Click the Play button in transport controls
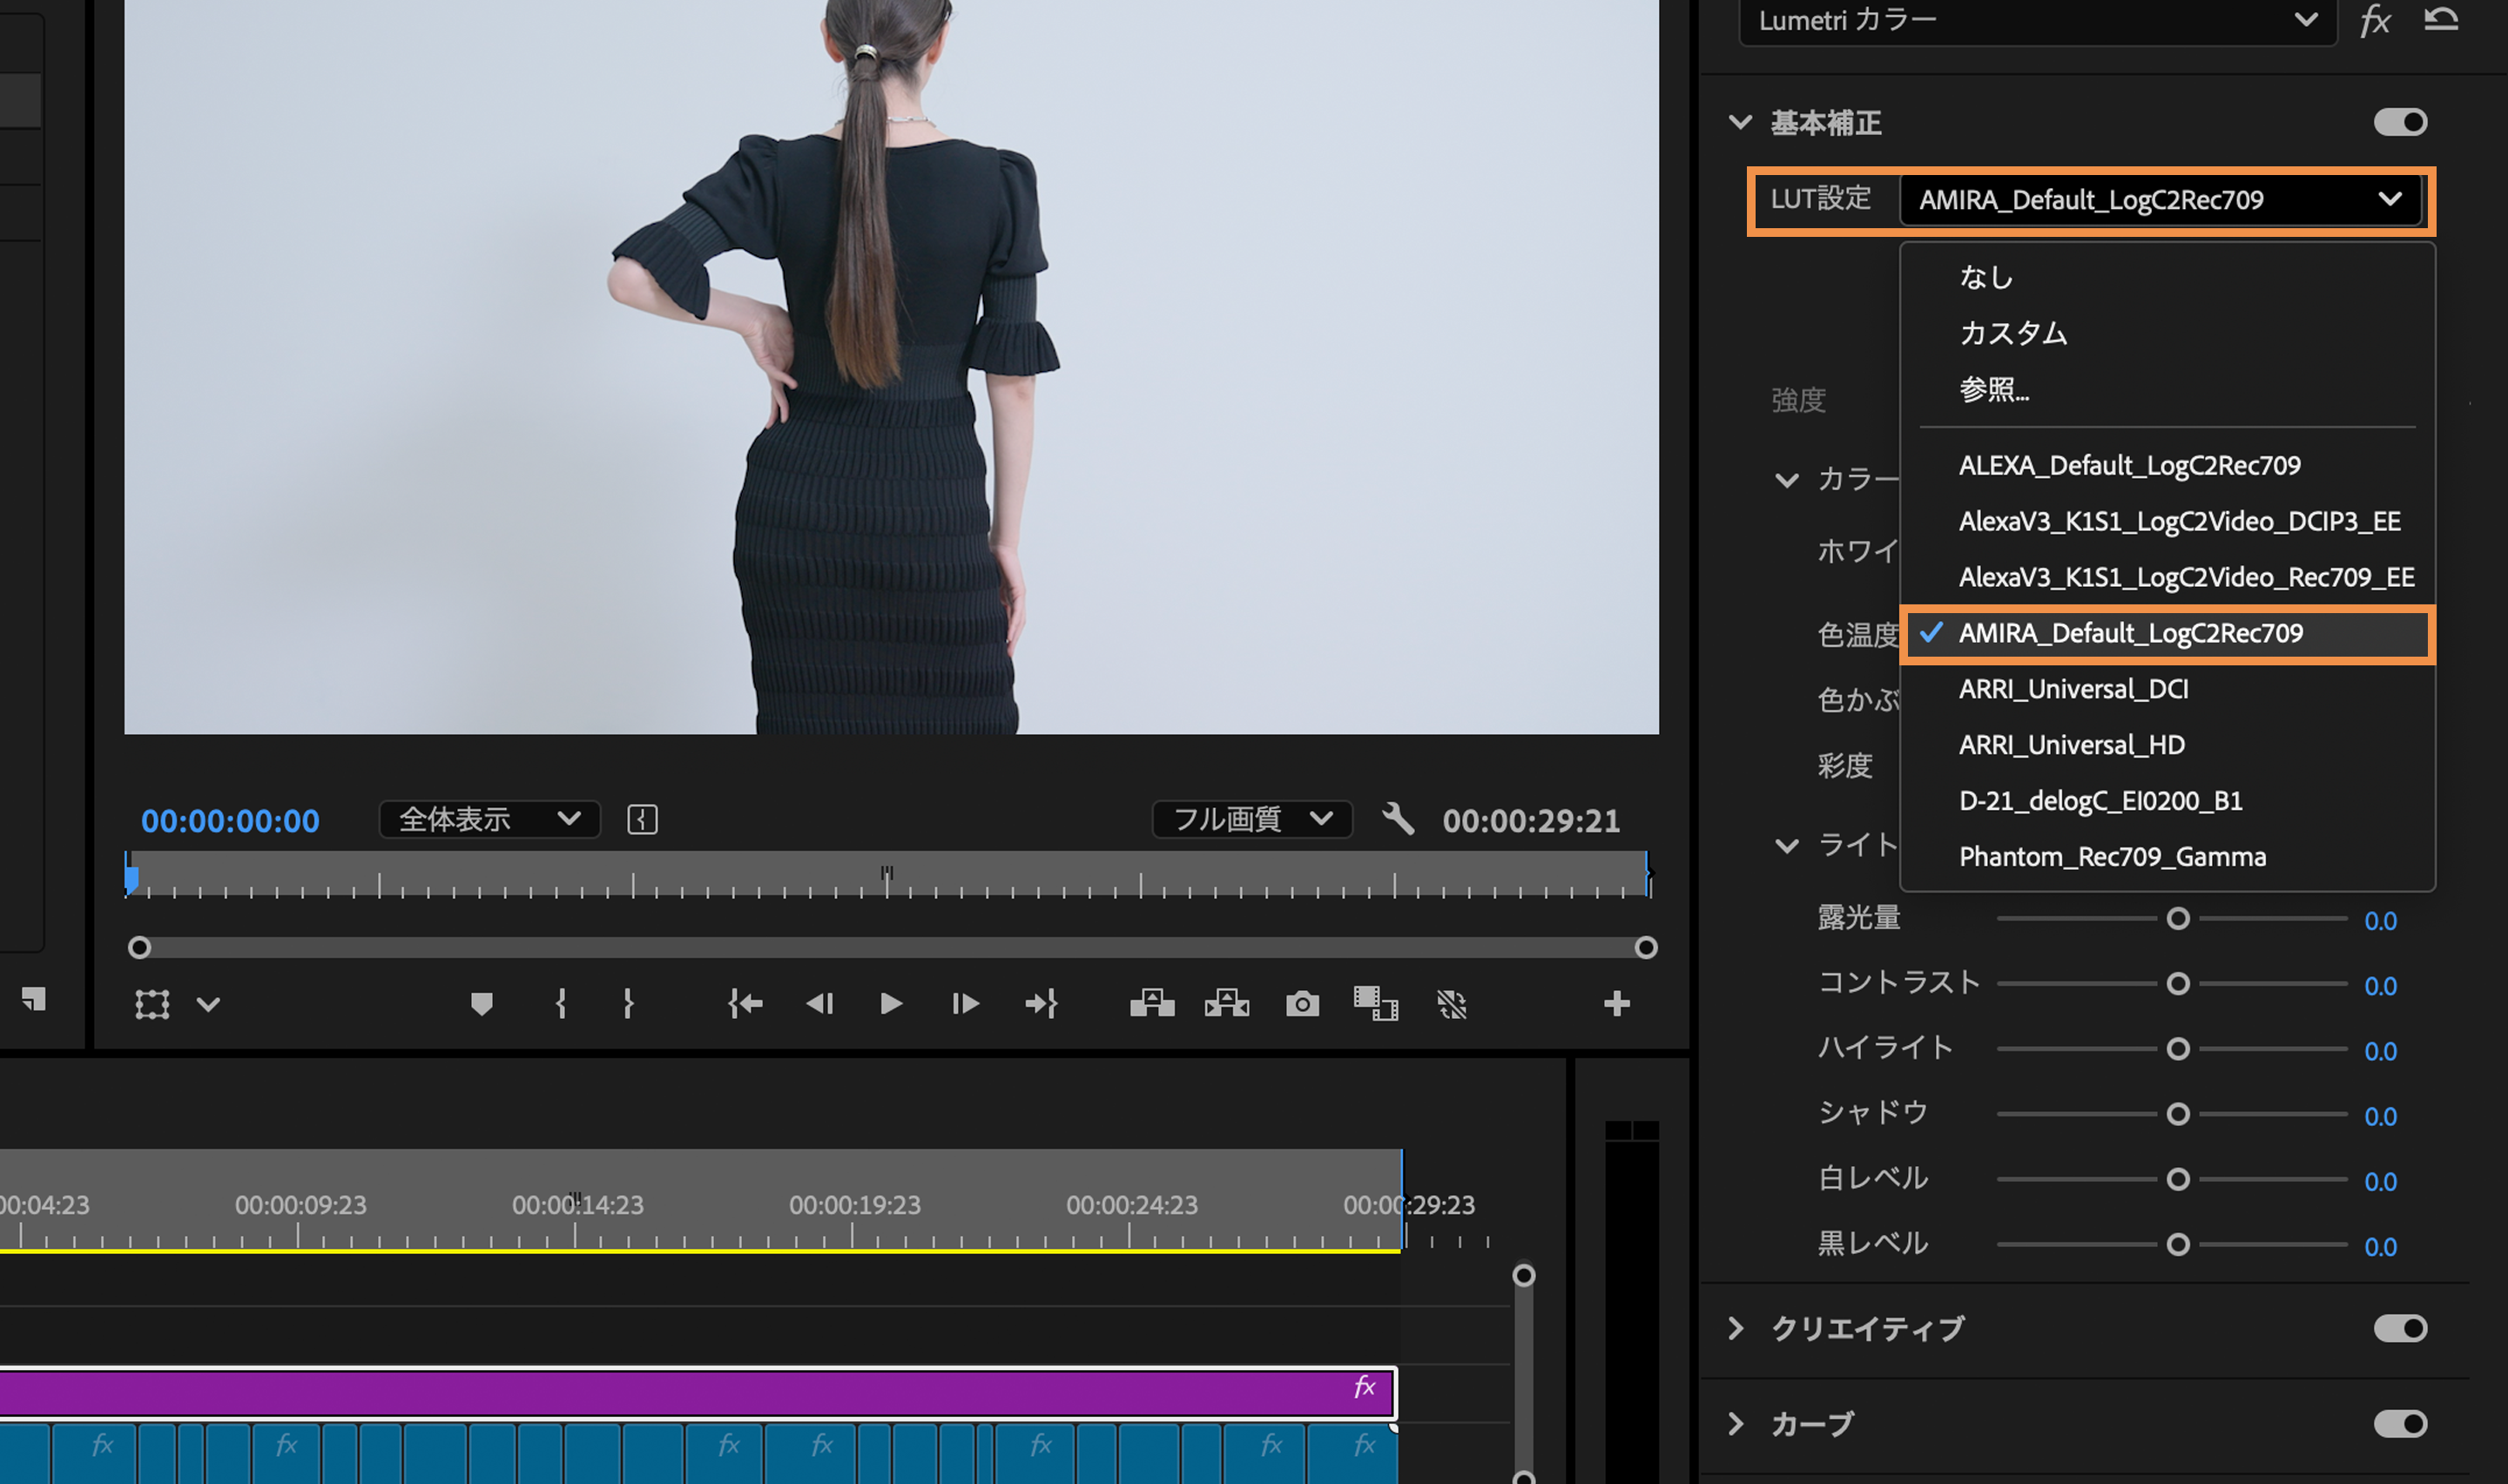2508x1484 pixels. pyautogui.click(x=891, y=1003)
